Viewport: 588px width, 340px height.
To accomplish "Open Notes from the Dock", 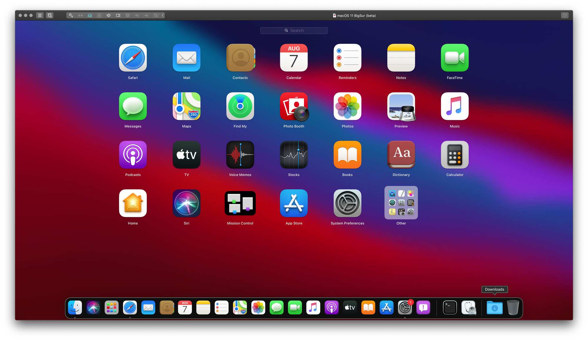I will click(203, 308).
